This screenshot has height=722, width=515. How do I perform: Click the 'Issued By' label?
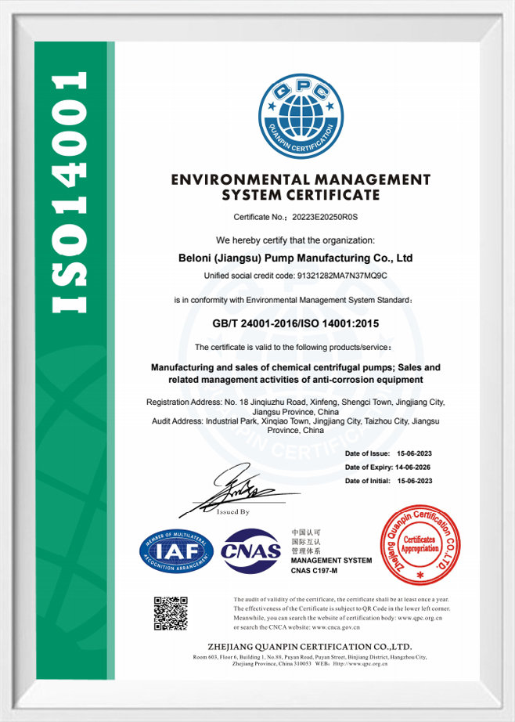233,512
